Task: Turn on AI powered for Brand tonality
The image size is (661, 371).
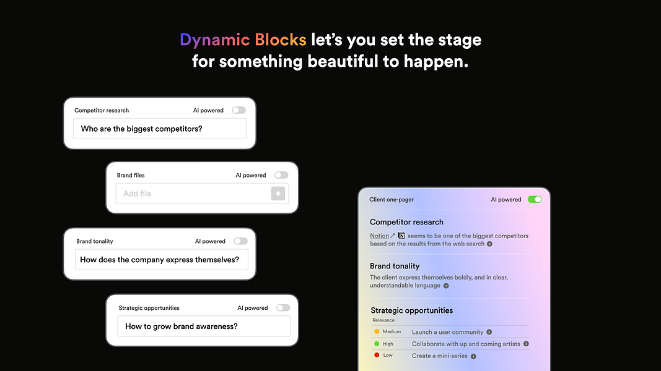Action: coord(241,241)
